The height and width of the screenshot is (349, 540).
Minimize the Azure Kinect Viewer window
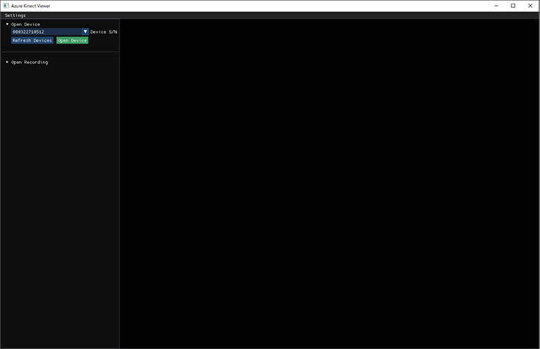(496, 6)
